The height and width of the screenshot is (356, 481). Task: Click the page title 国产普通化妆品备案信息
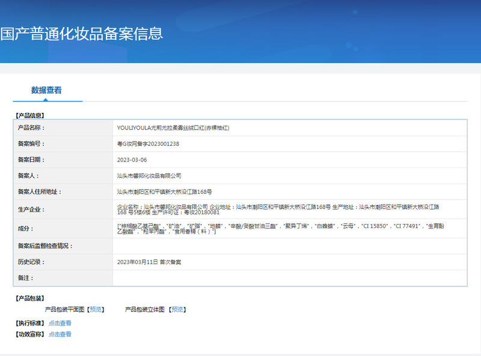tap(81, 34)
